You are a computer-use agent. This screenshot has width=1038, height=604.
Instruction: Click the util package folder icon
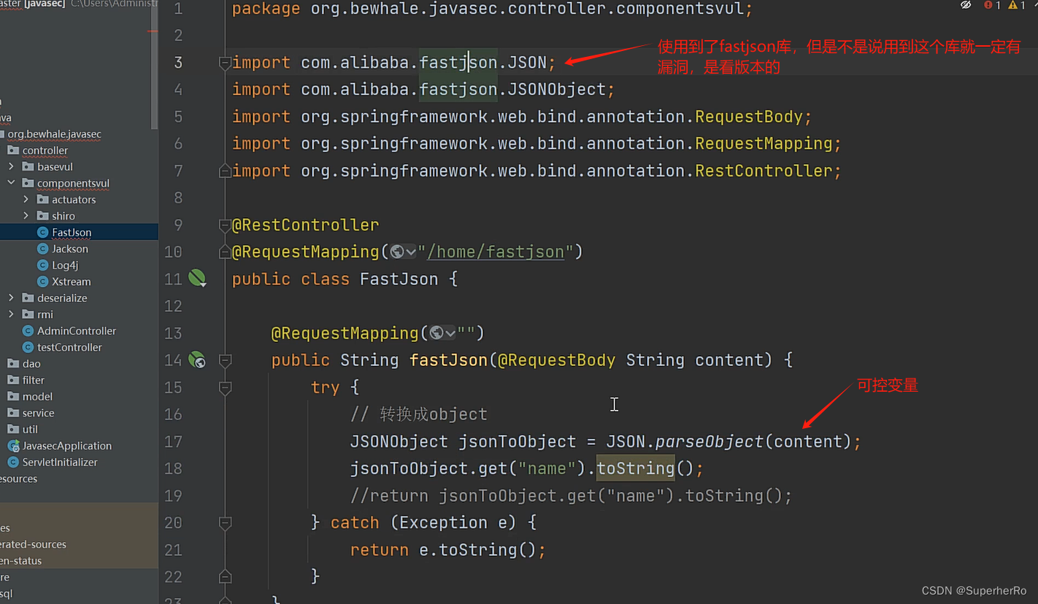click(x=13, y=429)
